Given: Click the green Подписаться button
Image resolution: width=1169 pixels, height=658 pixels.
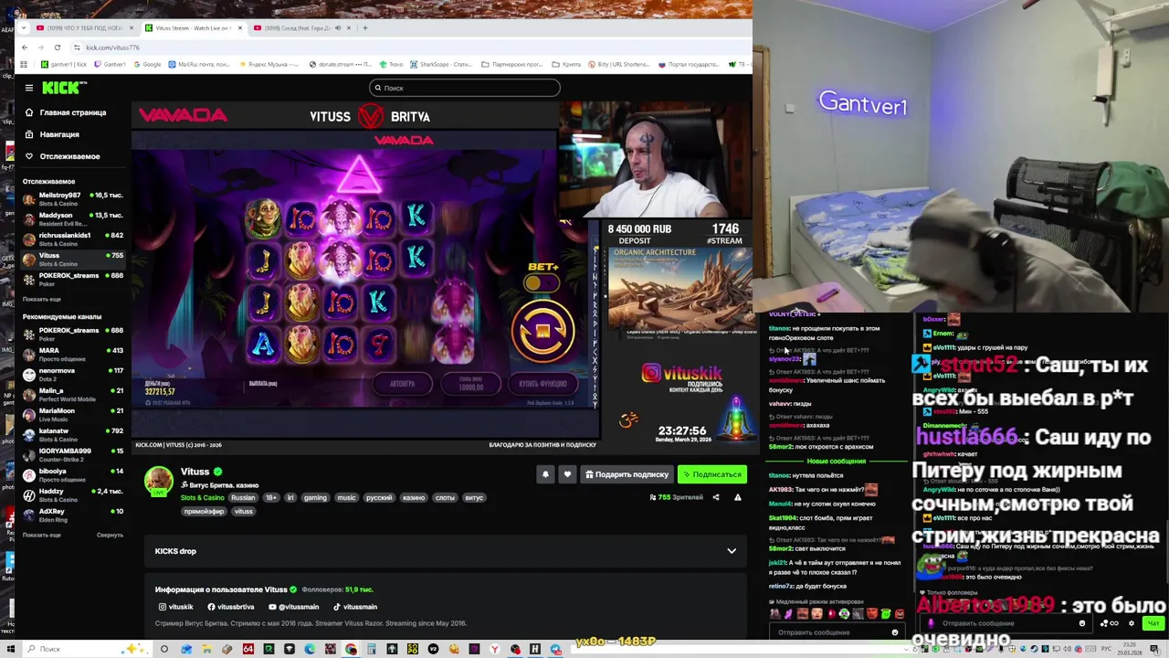Looking at the screenshot, I should [712, 474].
